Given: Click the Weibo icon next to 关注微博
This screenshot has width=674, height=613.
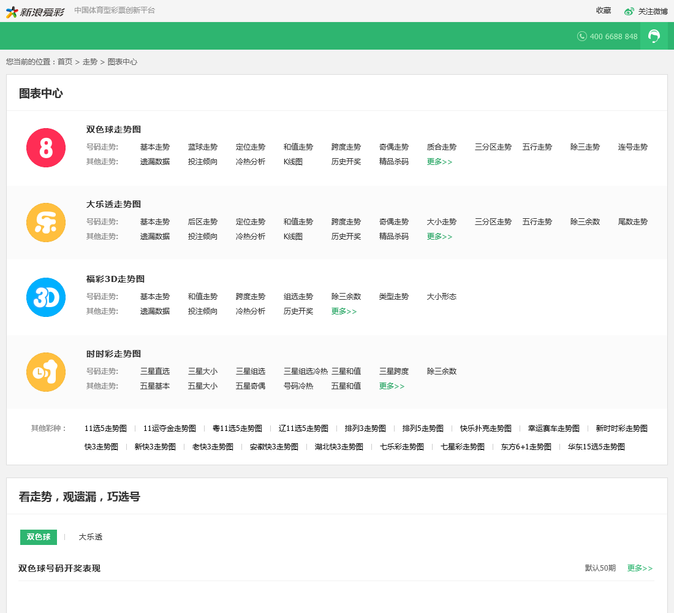Looking at the screenshot, I should click(629, 12).
